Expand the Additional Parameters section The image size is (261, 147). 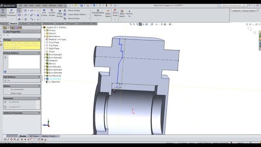(x=39, y=113)
